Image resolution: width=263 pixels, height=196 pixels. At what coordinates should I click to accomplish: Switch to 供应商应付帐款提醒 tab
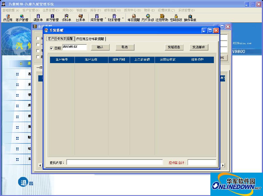[x=90, y=39]
